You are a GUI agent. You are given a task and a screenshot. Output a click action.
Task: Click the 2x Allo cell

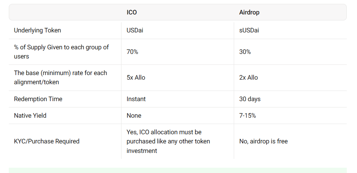point(249,78)
